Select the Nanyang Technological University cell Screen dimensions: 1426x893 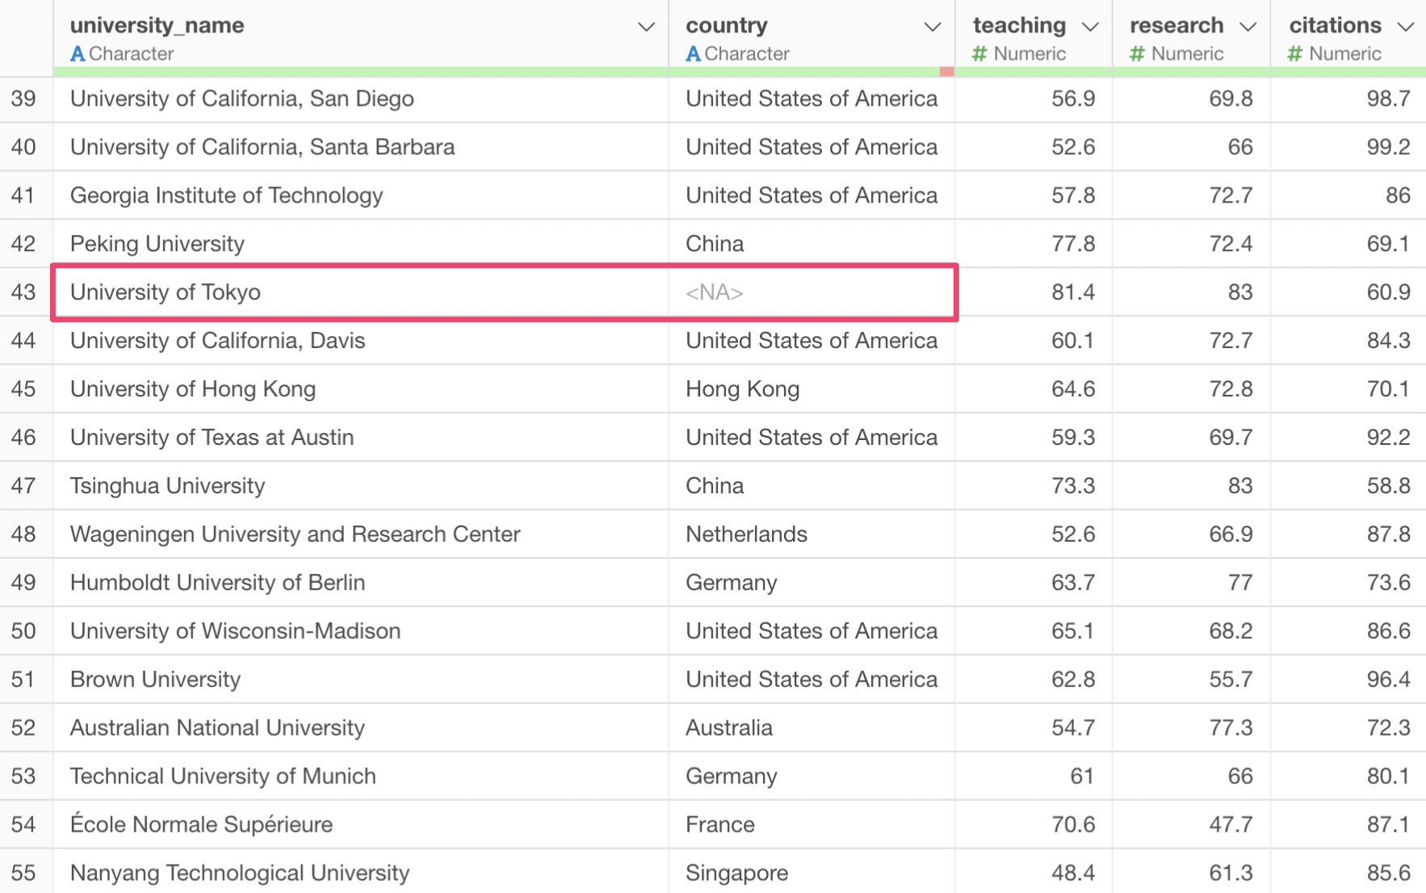pos(361,872)
